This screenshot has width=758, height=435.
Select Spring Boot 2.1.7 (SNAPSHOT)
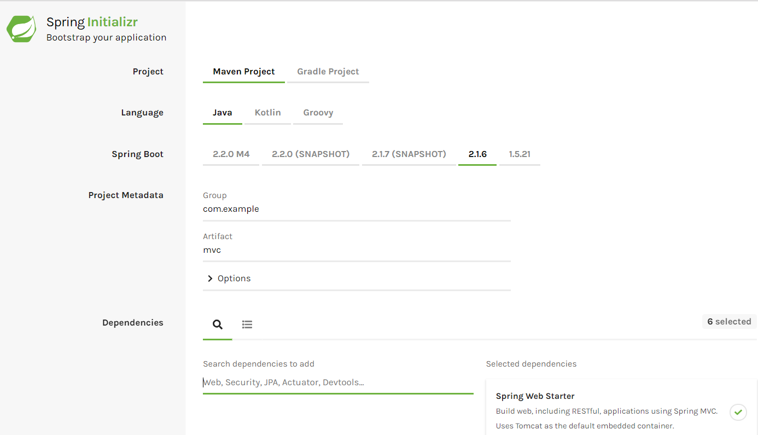point(409,154)
